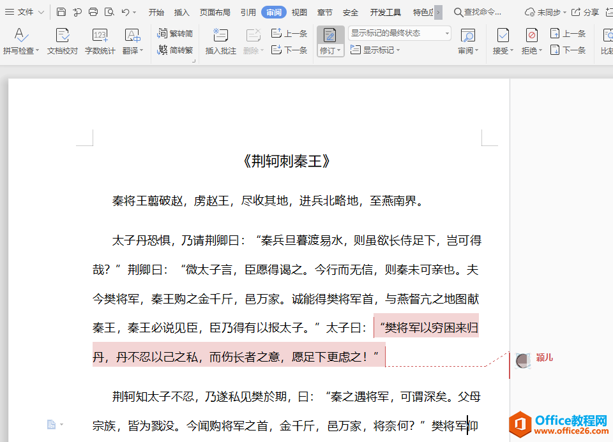Screen dimensions: 613x442
Task: Open the 显示标记的最终状态 combo box
Action: [x=399, y=33]
